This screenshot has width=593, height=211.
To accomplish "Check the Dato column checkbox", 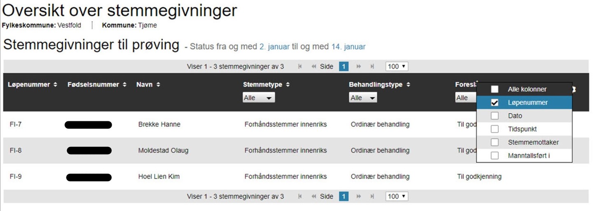I will [495, 116].
